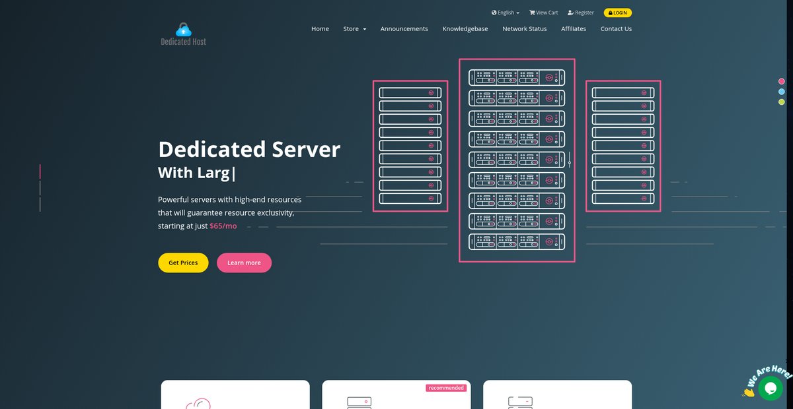793x409 pixels.
Task: Open the View Cart link
Action: (543, 13)
